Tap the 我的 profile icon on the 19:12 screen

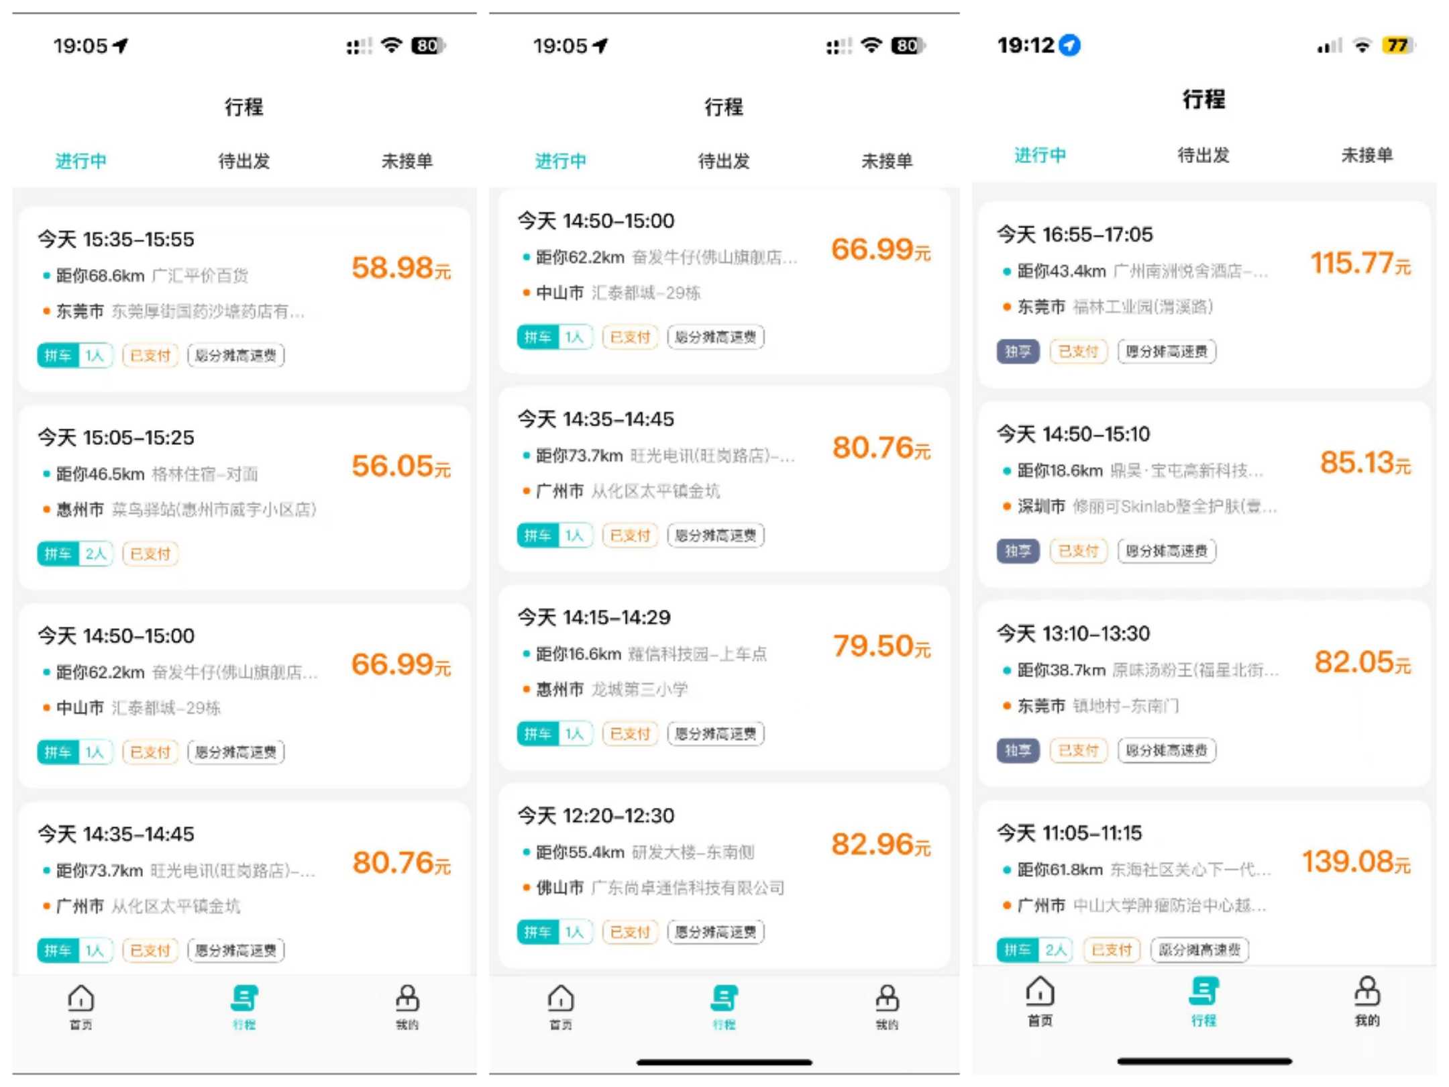(1367, 1000)
